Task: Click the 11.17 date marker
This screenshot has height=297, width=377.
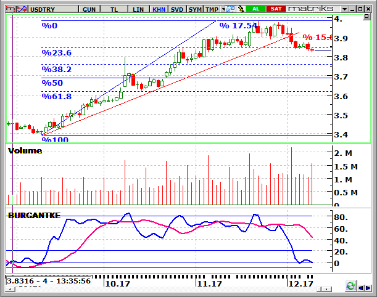Action: click(209, 284)
